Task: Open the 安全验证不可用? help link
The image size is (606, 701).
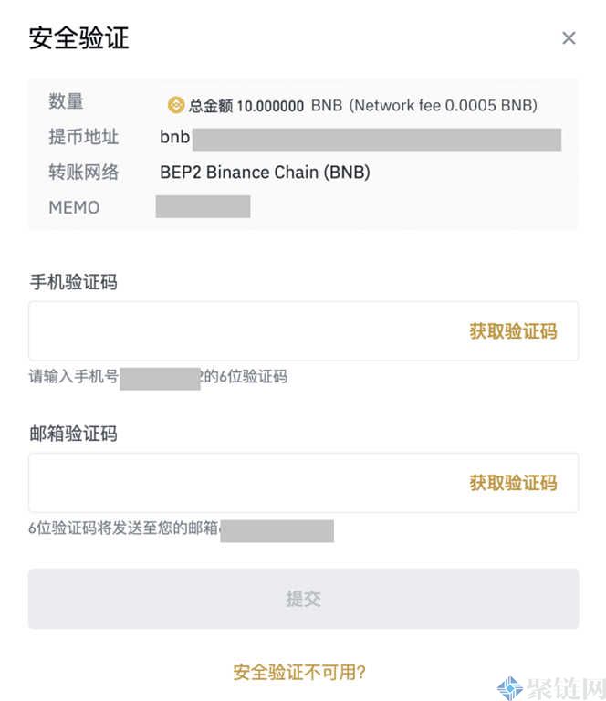Action: [299, 673]
